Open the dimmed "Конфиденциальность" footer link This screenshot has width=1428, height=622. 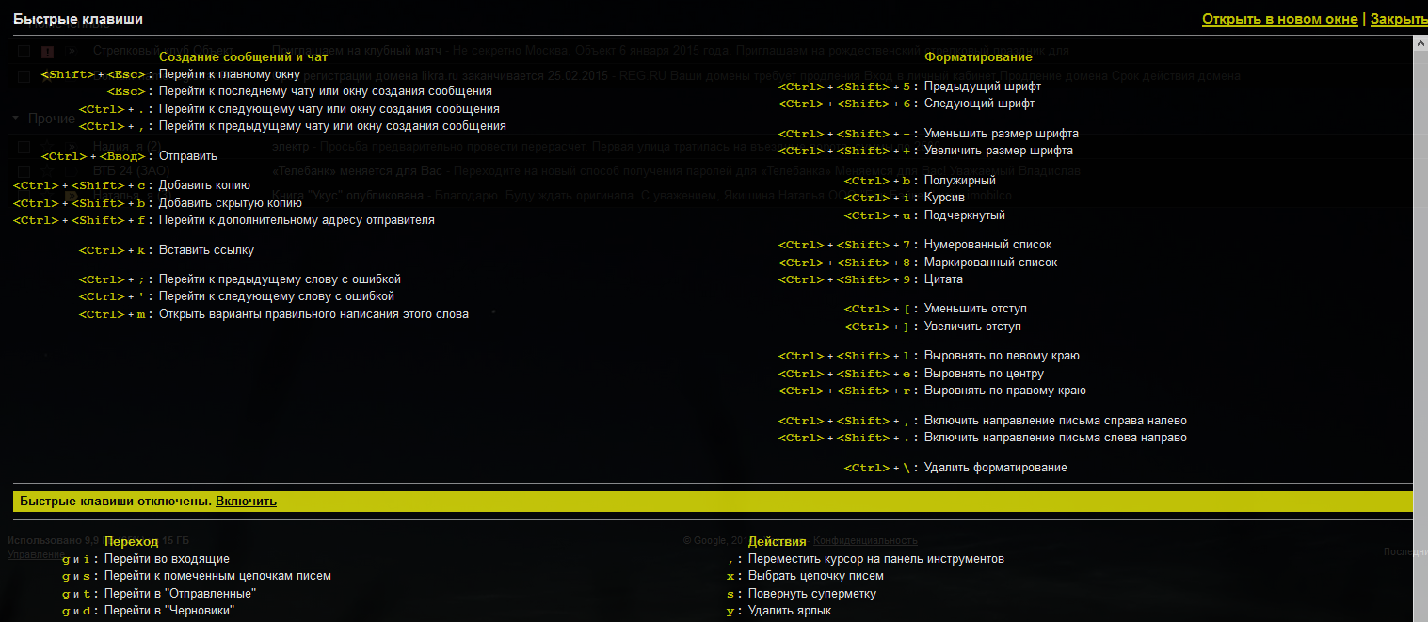click(865, 541)
